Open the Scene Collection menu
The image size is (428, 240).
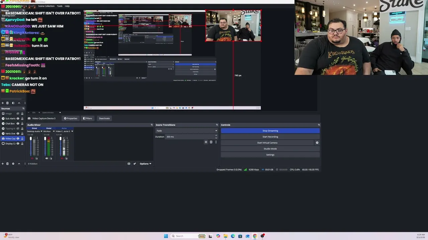(x=46, y=6)
